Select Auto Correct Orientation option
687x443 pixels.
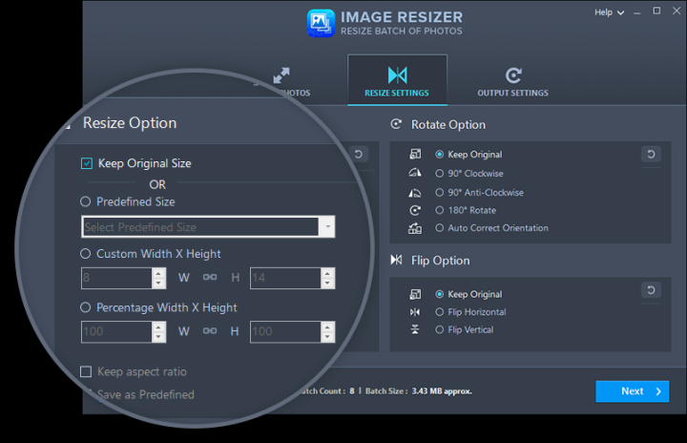point(440,227)
